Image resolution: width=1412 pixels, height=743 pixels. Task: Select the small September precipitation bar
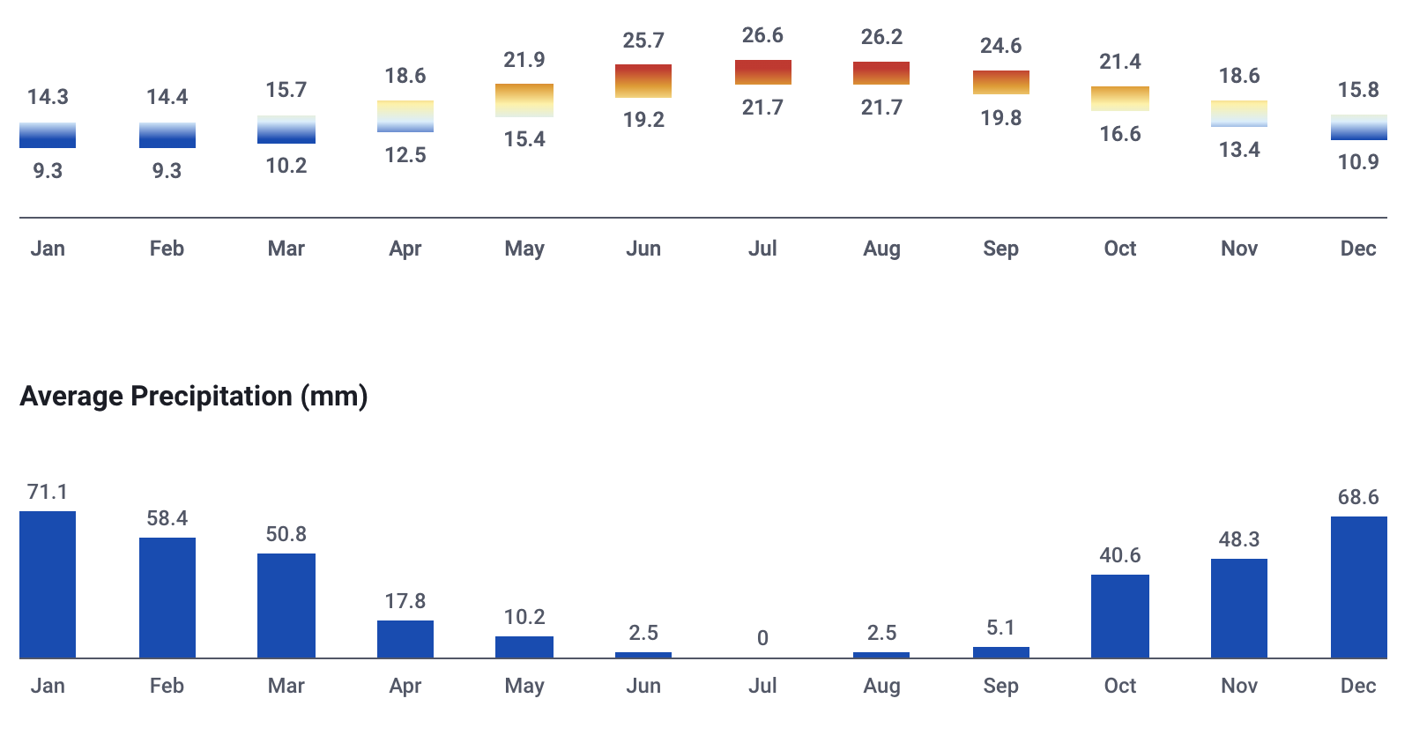point(1000,652)
